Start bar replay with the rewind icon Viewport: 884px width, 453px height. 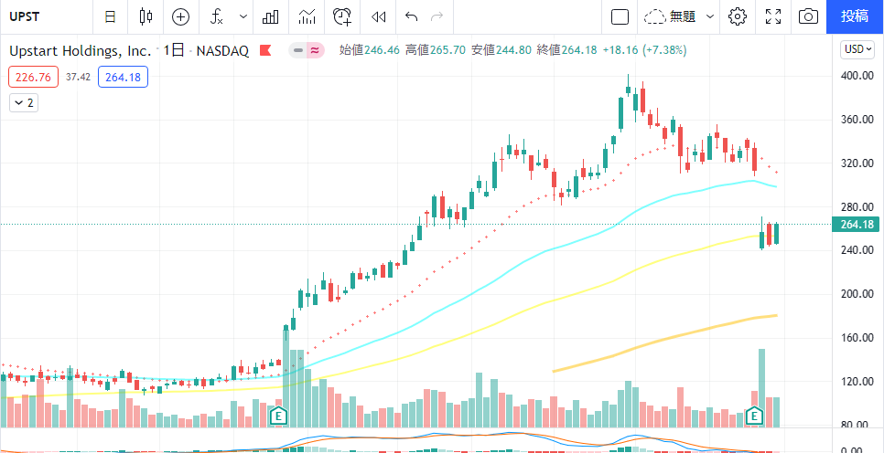[x=378, y=16]
